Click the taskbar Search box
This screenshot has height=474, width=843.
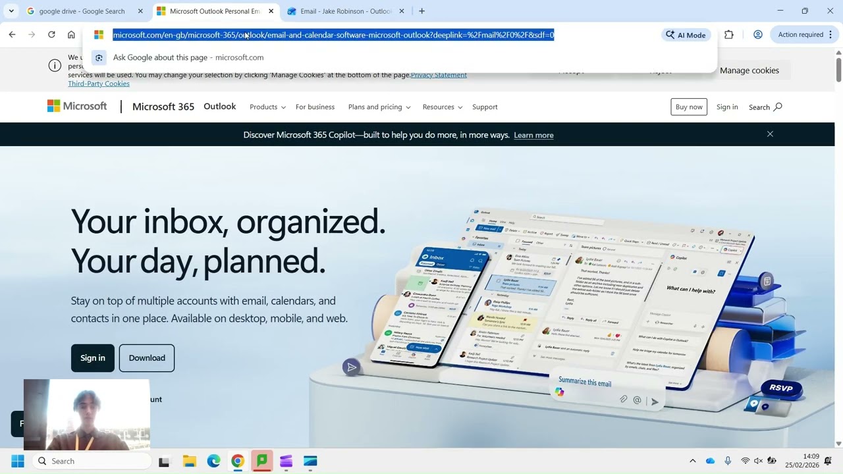click(91, 461)
